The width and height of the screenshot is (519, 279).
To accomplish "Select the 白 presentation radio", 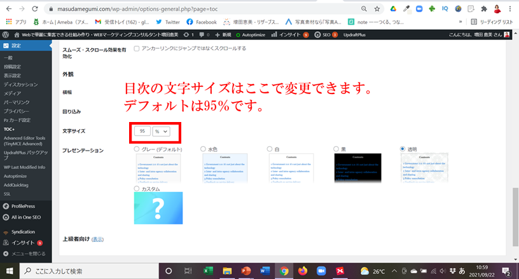I will click(x=270, y=149).
